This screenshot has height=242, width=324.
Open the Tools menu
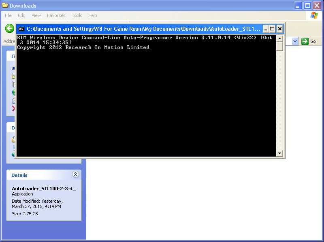[77, 15]
